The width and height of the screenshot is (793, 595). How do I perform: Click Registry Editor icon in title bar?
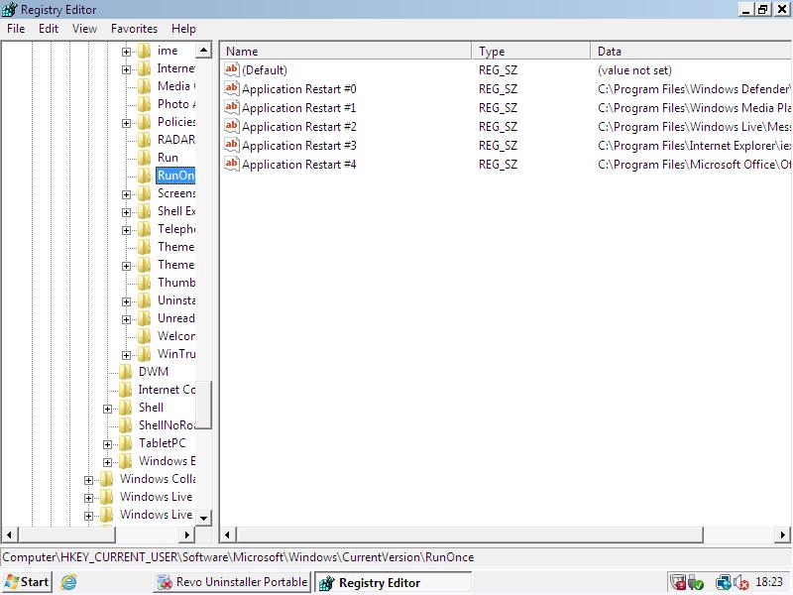point(10,10)
